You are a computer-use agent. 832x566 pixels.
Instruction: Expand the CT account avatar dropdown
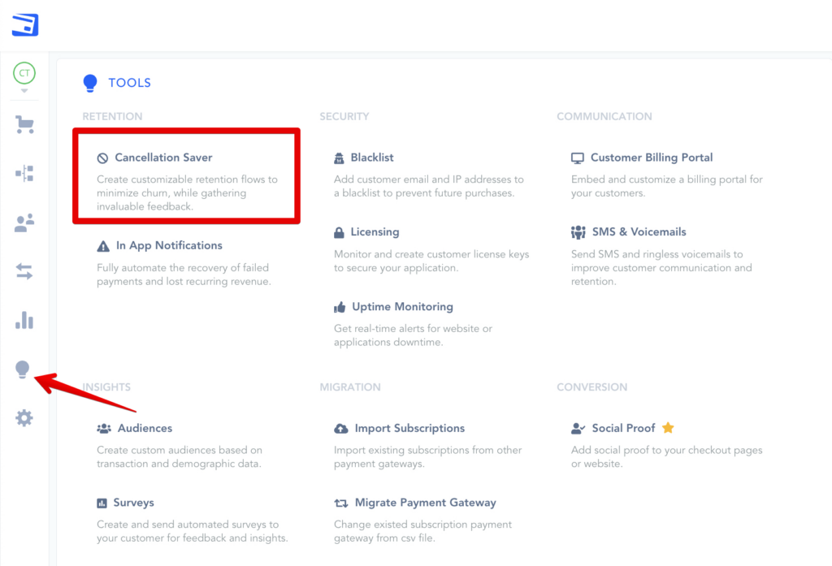[x=24, y=75]
